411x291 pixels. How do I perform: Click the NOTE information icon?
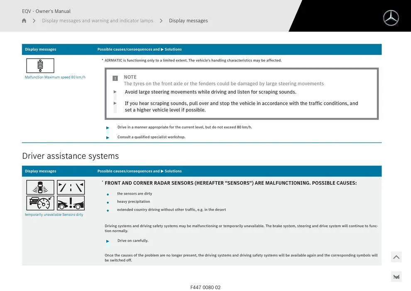tap(115, 77)
